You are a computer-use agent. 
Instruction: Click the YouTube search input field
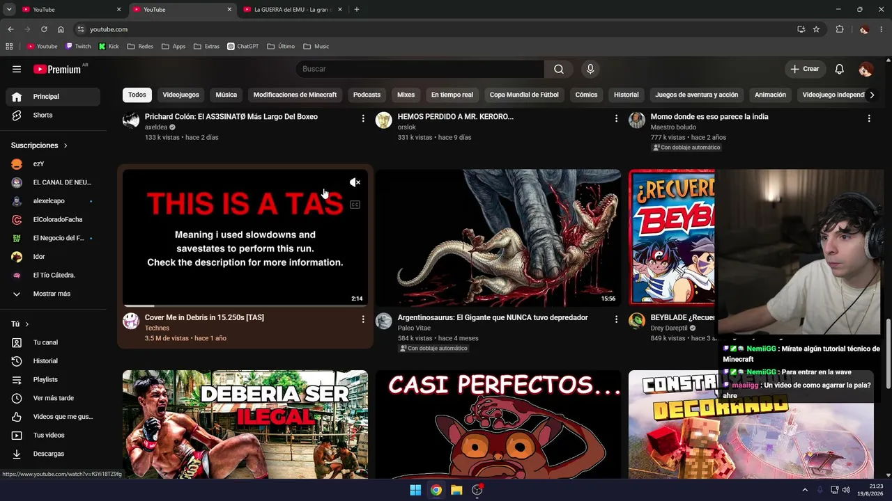coord(420,69)
